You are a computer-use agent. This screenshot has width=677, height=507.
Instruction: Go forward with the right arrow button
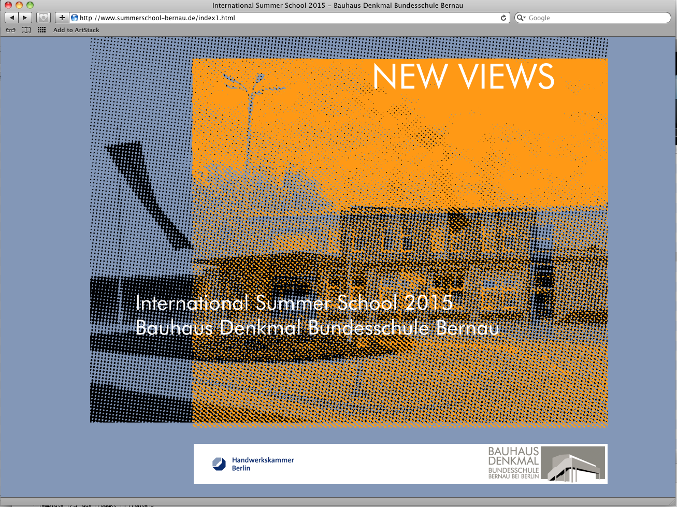click(25, 18)
